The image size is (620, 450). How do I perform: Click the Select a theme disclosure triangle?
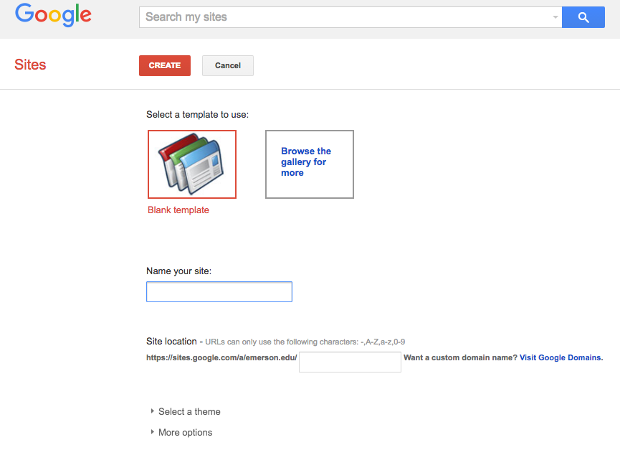coord(152,411)
